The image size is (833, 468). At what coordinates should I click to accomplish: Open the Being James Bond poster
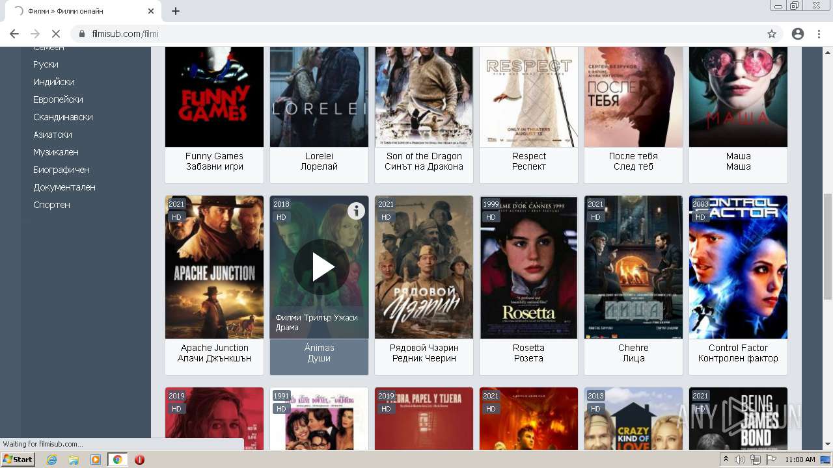click(738, 419)
